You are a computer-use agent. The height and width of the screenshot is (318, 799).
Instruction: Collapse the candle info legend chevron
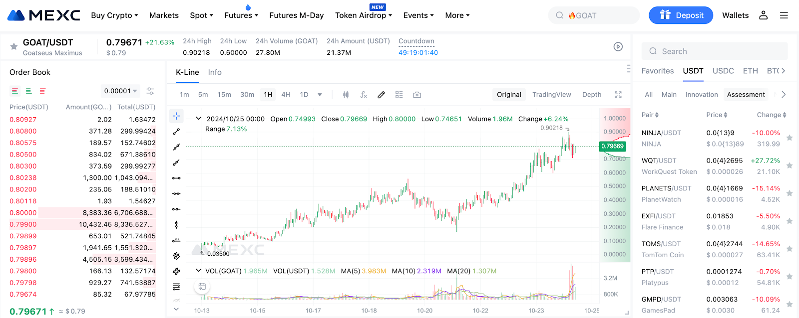(x=198, y=119)
